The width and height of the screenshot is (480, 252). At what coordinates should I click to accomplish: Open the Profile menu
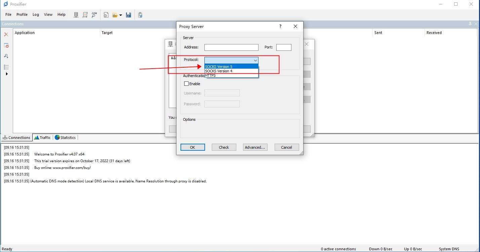tap(22, 14)
